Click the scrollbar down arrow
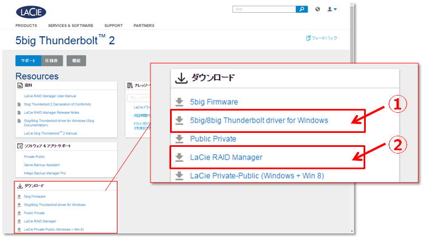Viewport: 429px width, 239px height. [x=352, y=231]
